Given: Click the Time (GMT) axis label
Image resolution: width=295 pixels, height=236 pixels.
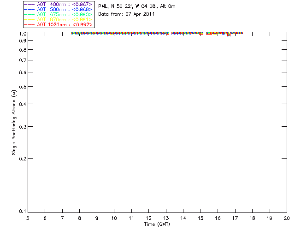Looking at the screenshot, I should click(157, 224).
